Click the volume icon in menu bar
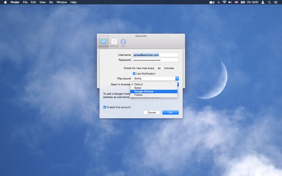Image resolution: width=282 pixels, height=176 pixels. tap(230, 2)
